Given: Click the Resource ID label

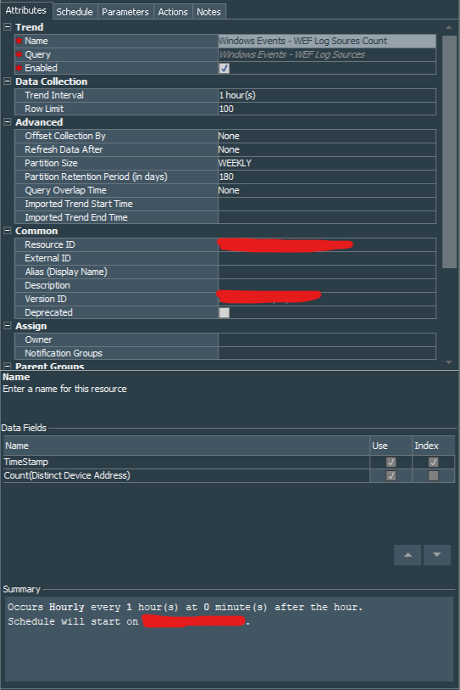Looking at the screenshot, I should 50,244.
